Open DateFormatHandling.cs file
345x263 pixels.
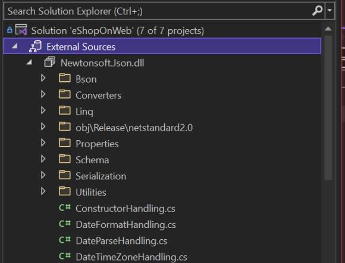126,225
